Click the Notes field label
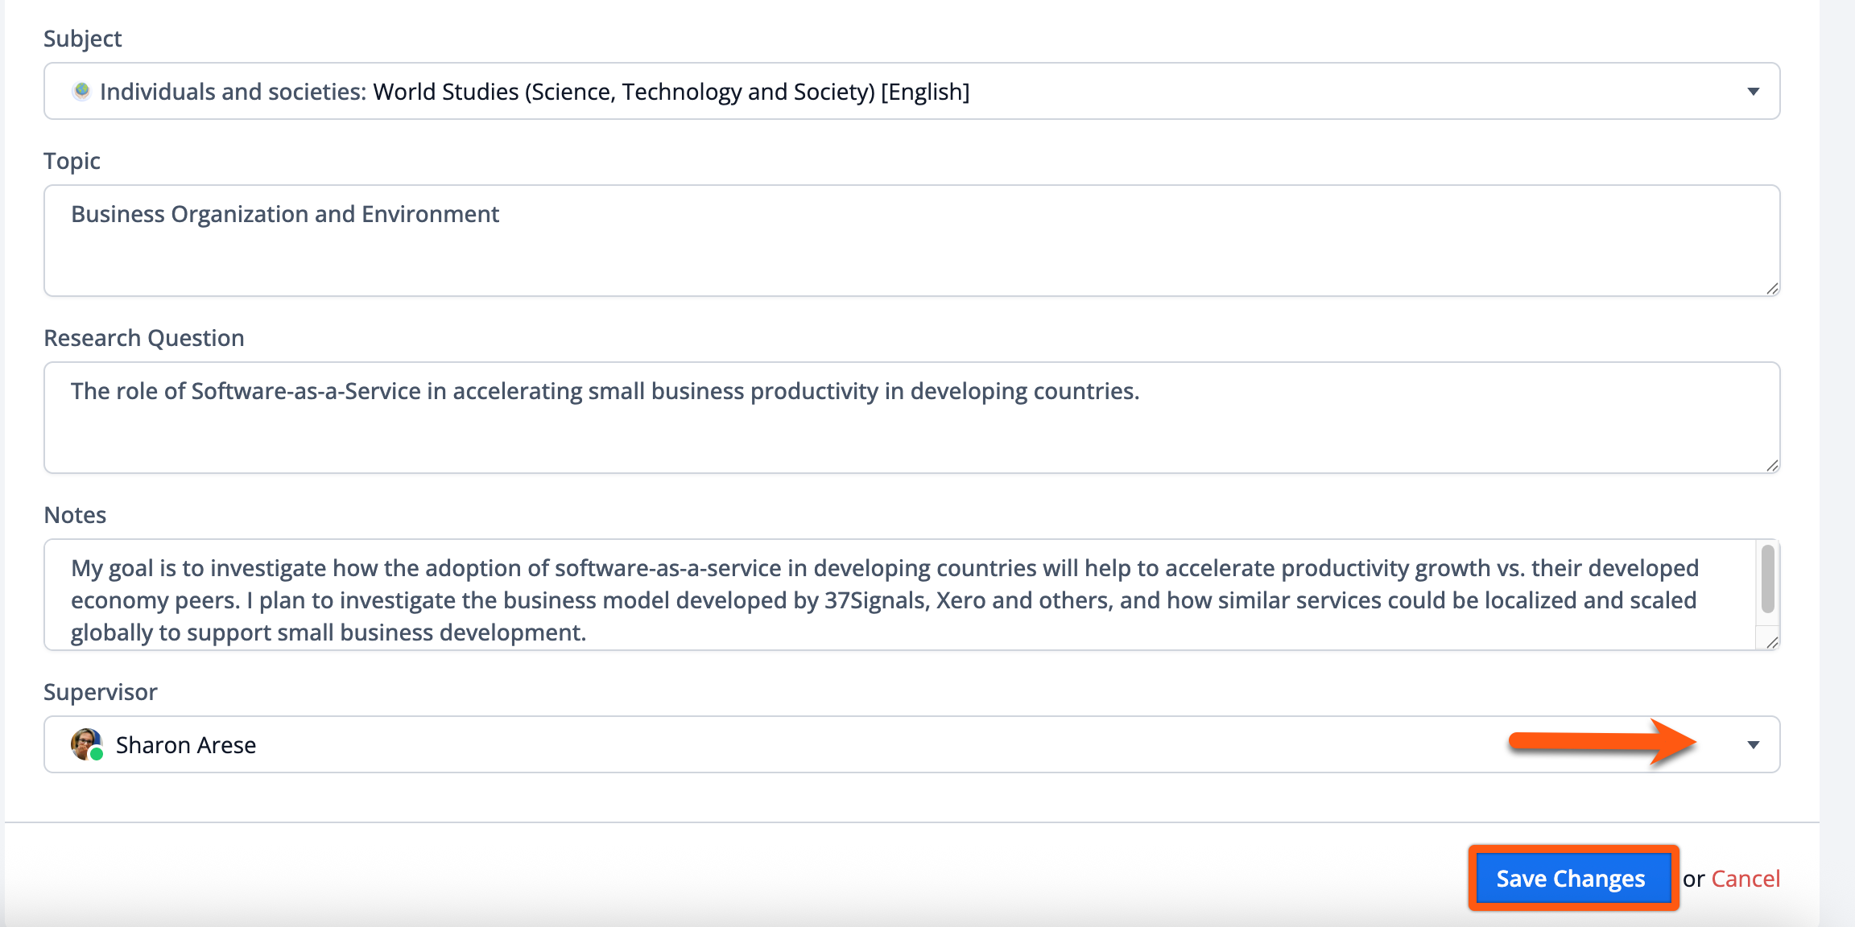1855x927 pixels. (75, 515)
